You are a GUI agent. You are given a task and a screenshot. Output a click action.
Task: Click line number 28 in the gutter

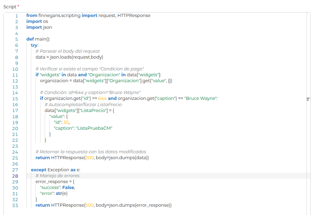pos(15,176)
